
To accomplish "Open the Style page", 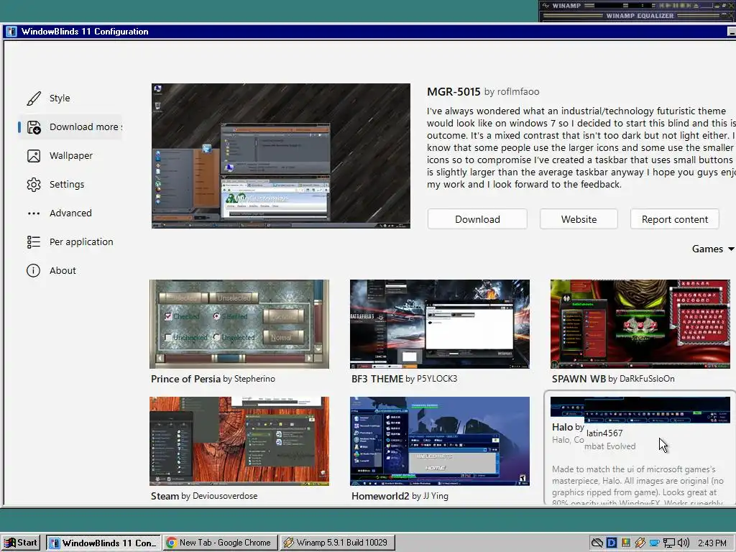I will click(70, 98).
